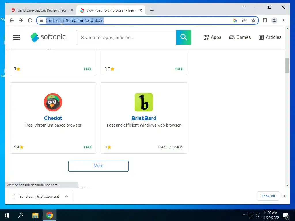Open the notification center

point(286,215)
